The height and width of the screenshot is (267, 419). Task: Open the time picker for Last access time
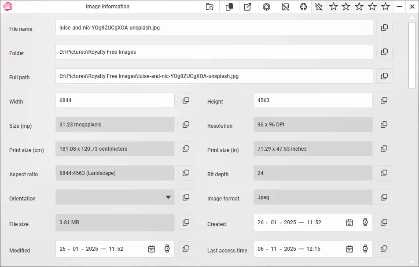click(x=365, y=249)
